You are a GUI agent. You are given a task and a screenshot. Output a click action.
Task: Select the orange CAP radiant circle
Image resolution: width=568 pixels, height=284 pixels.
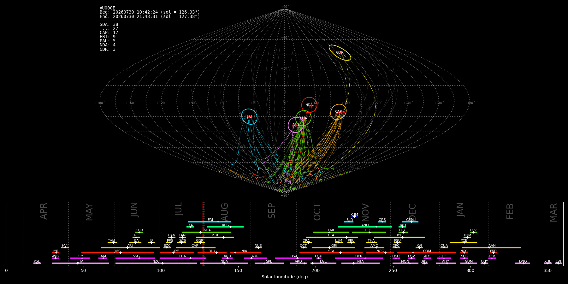338,112
